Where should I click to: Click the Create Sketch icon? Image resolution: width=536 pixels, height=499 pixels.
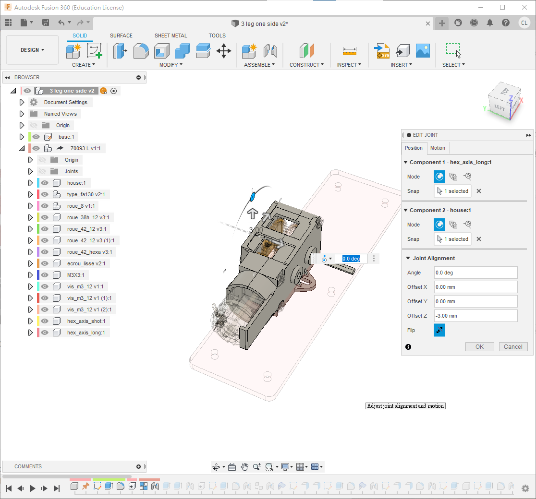point(94,51)
